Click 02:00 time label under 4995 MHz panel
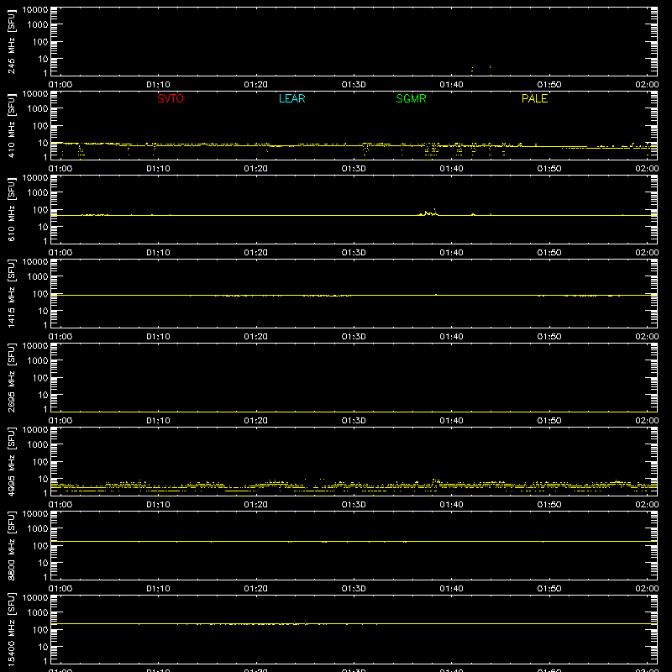The width and height of the screenshot is (672, 672). click(x=647, y=505)
